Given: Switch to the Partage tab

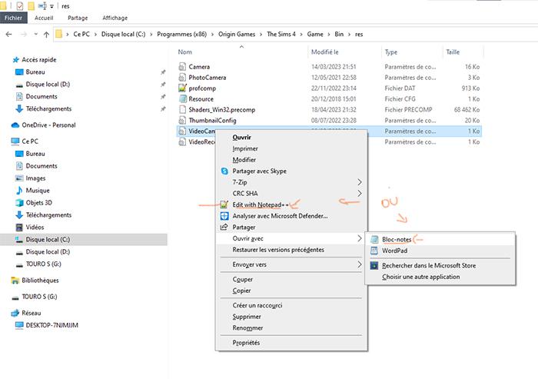Looking at the screenshot, I should coord(78,18).
